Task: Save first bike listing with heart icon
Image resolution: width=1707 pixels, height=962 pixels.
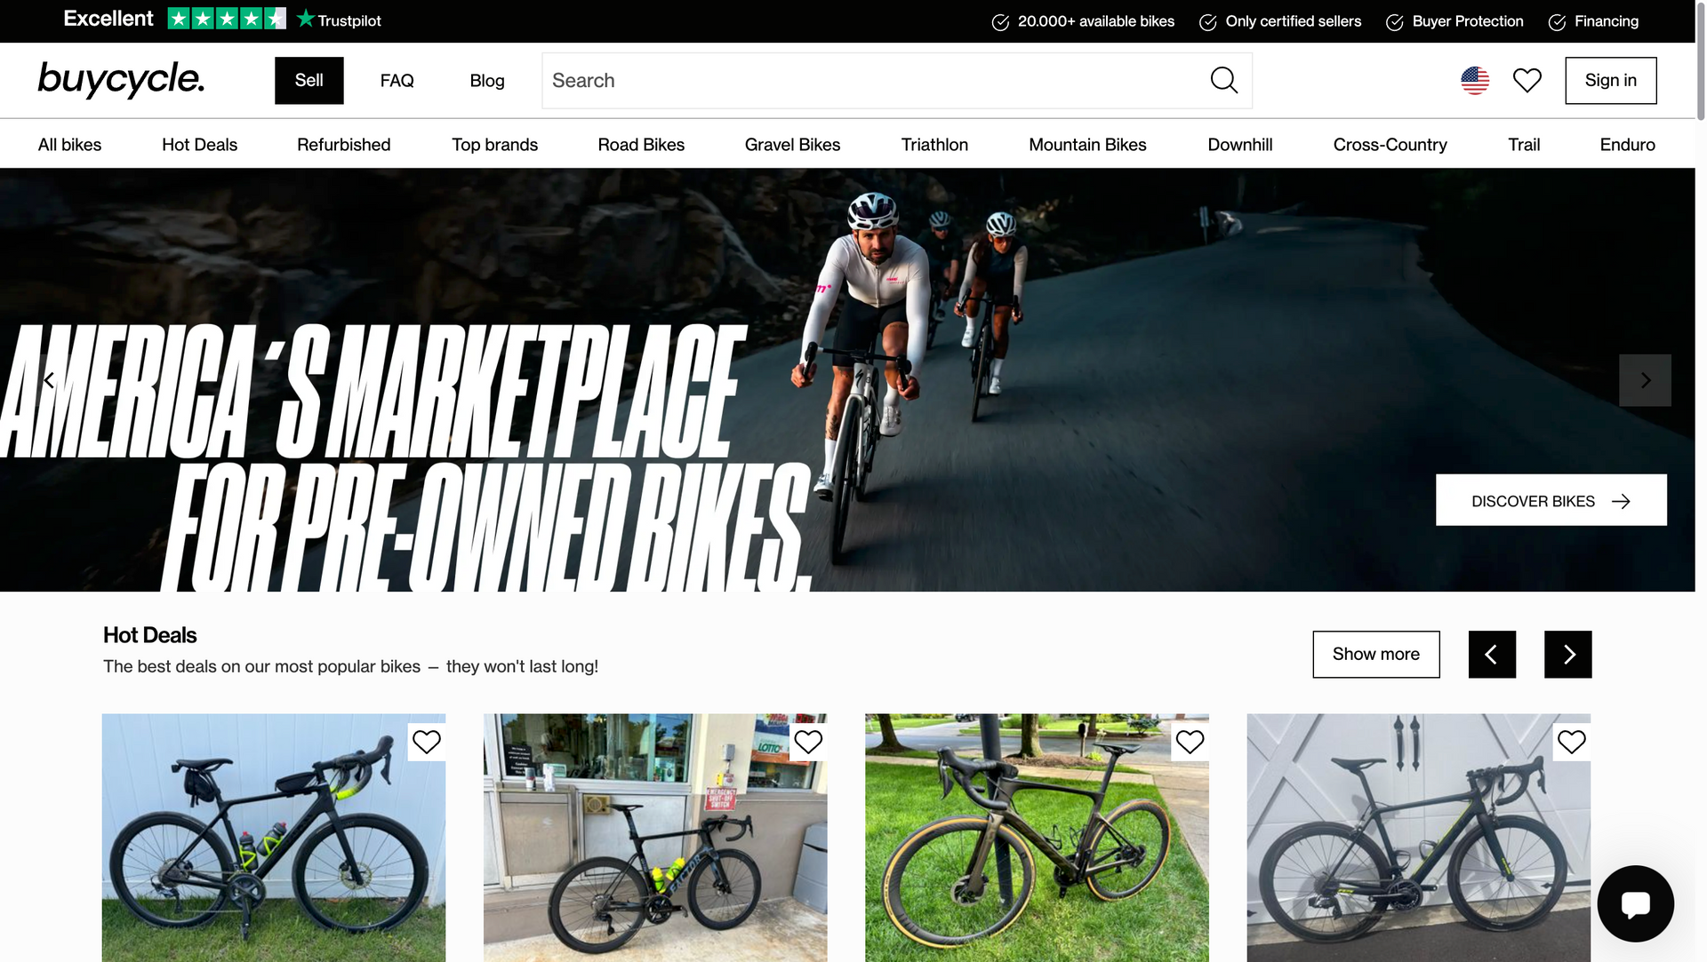Action: [x=427, y=742]
